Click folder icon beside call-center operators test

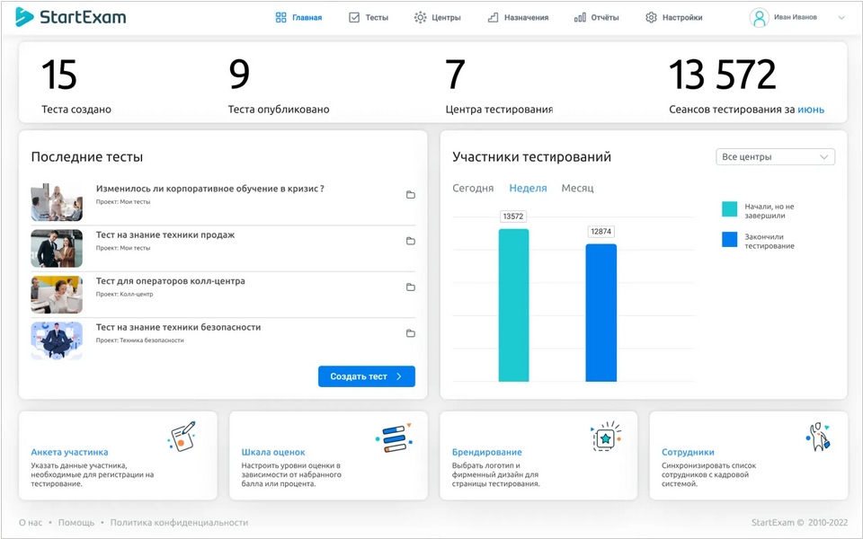tap(411, 287)
